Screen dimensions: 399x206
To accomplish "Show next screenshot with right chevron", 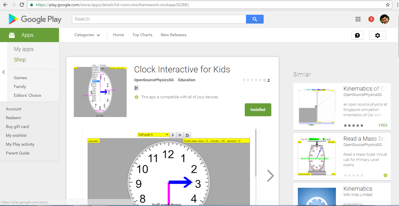I will pos(270,176).
